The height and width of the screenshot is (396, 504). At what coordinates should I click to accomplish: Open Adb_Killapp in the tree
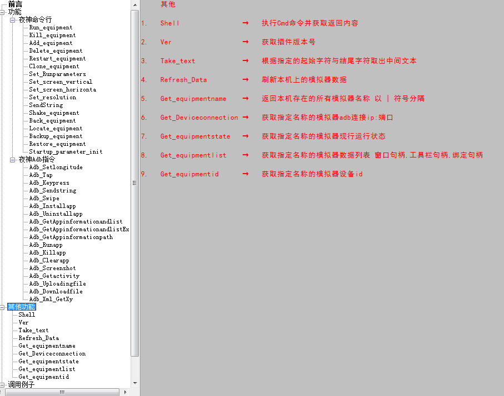[48, 252]
